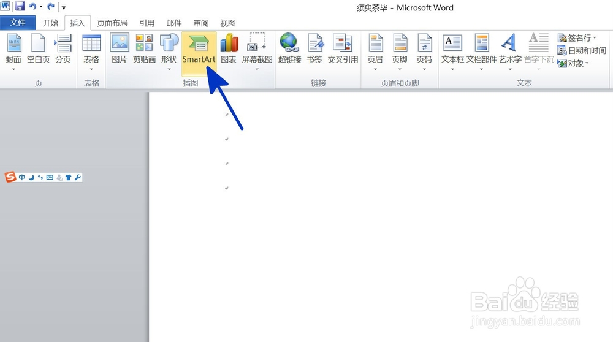Insert a page break (分页)
This screenshot has height=342, width=613.
[x=63, y=49]
